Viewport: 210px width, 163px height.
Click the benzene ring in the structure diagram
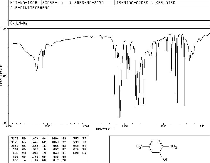click(x=156, y=146)
